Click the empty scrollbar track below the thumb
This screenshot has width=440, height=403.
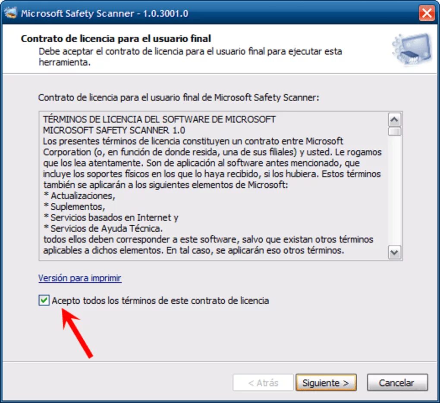[394, 191]
